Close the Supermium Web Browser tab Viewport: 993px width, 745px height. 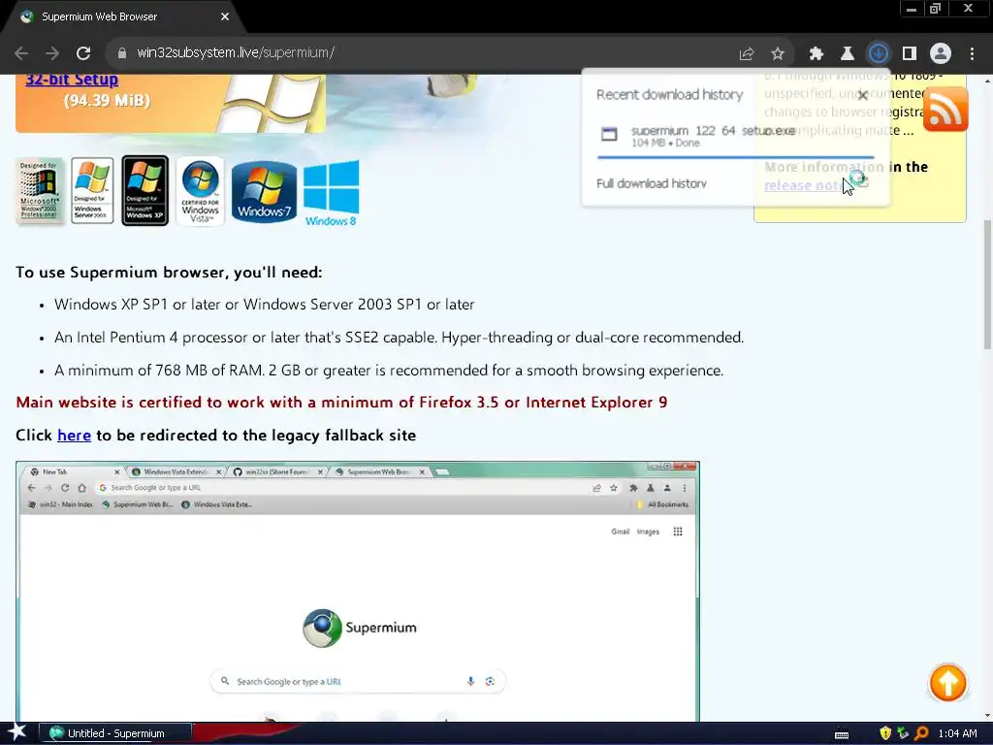(x=225, y=16)
